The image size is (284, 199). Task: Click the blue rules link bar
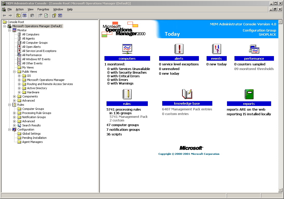coord(127,104)
